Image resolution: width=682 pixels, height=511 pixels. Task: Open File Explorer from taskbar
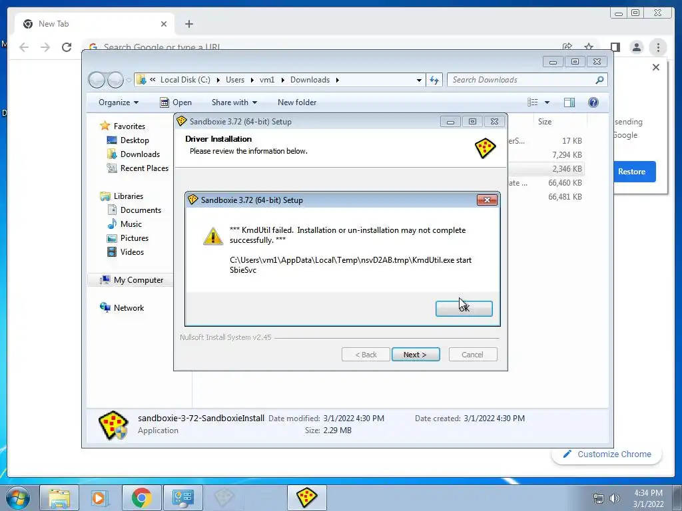click(59, 498)
